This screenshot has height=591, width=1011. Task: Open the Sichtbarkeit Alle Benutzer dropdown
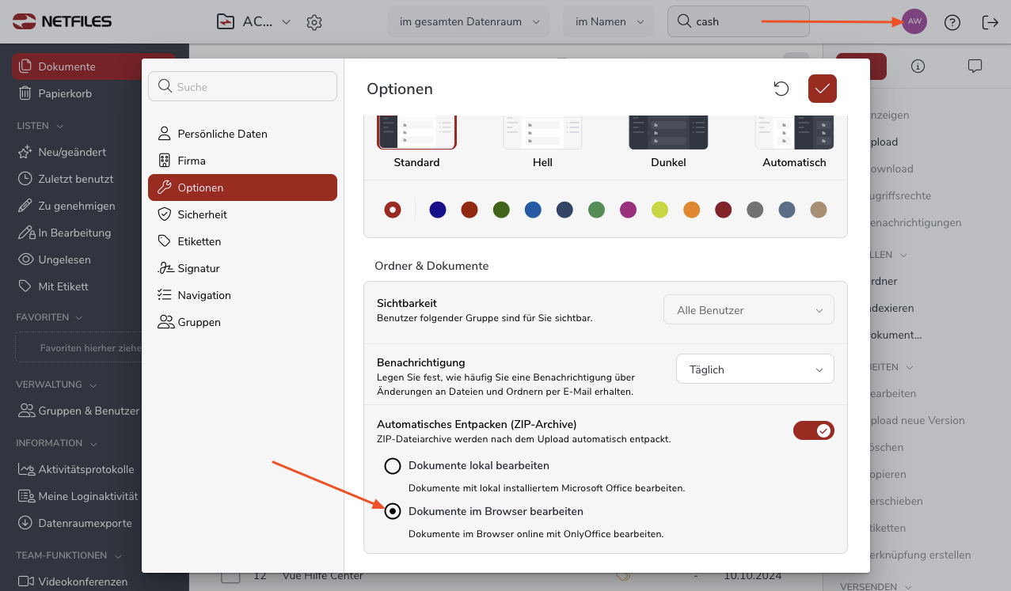(748, 310)
